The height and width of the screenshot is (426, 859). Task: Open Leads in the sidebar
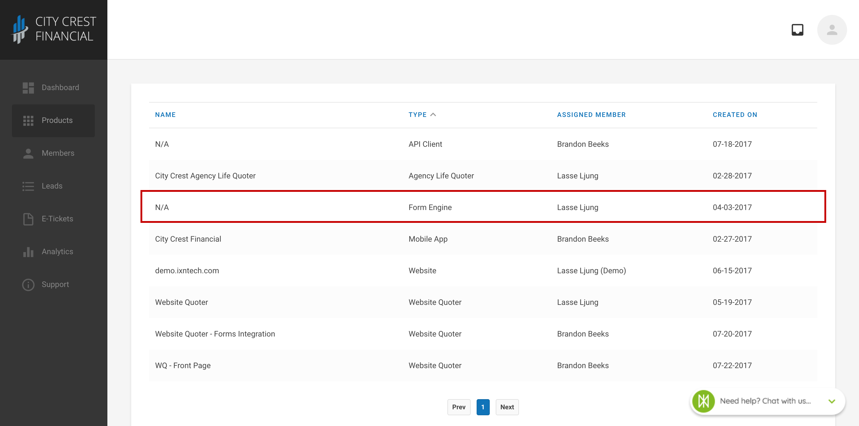point(53,186)
